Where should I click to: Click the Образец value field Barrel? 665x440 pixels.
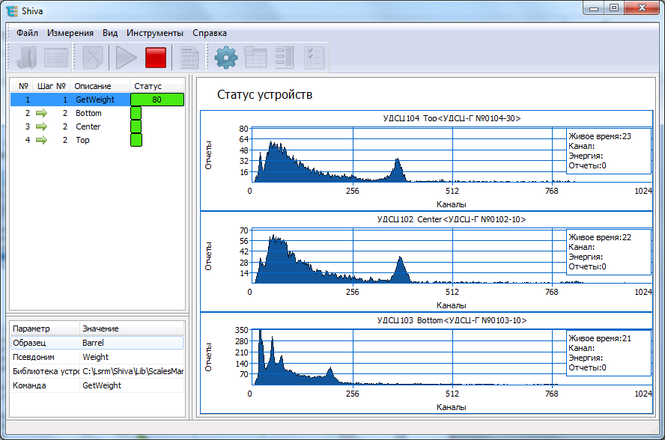click(x=131, y=343)
